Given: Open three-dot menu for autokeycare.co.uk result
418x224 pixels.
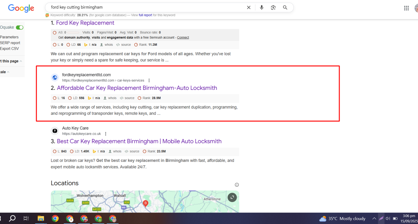Looking at the screenshot, I should [106, 134].
